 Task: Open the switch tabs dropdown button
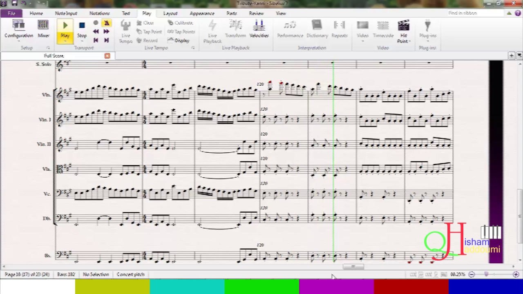519,55
